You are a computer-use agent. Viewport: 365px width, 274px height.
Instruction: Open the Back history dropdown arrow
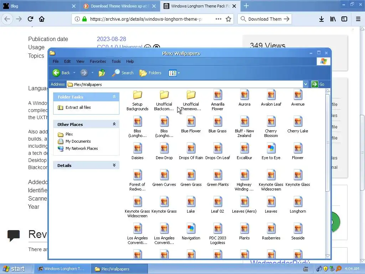pos(74,73)
